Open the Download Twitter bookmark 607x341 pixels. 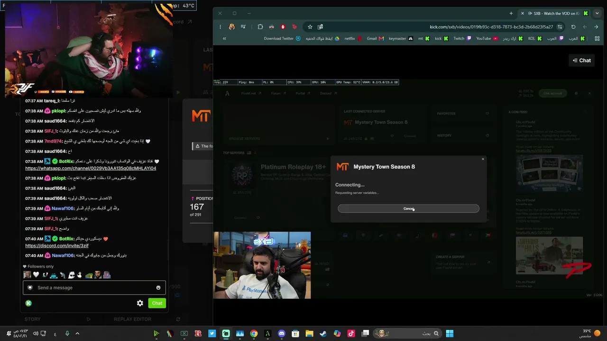[282, 38]
